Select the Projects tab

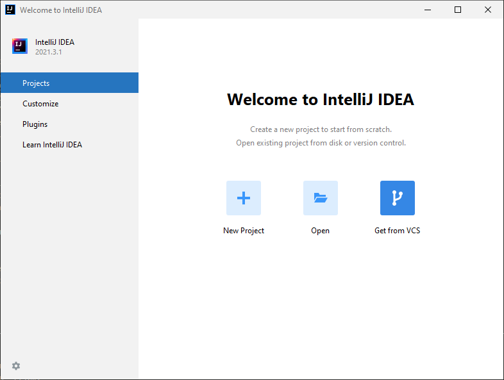tap(69, 83)
